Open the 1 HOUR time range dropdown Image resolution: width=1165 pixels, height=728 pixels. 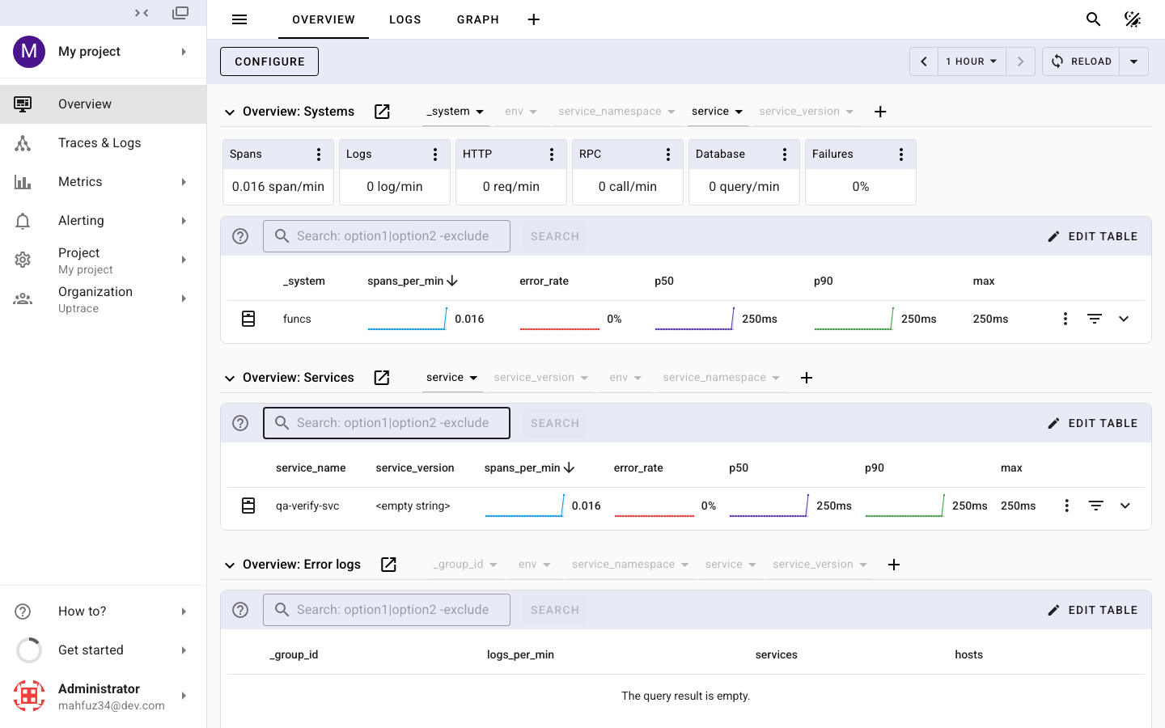click(x=972, y=61)
